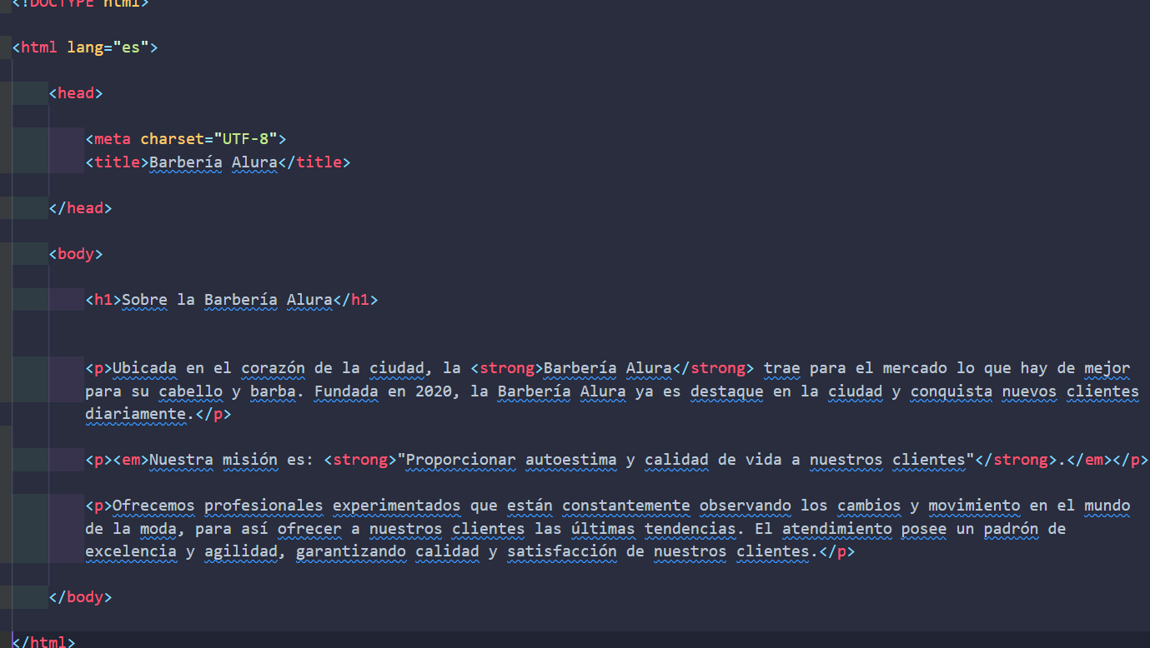1150x648 pixels.
Task: Click the opening head tag
Action: pos(76,93)
